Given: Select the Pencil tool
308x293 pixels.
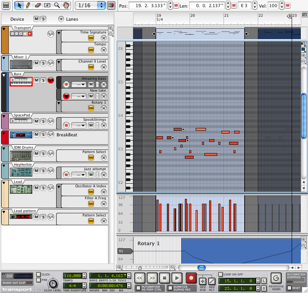Looking at the screenshot, I should click(28, 5).
